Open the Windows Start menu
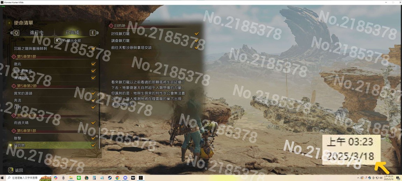 pos(2,178)
